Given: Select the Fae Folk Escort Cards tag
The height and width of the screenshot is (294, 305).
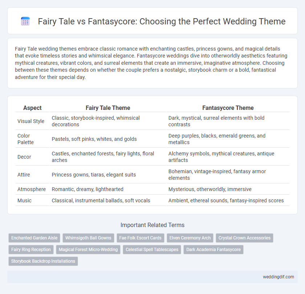Looking at the screenshot, I should pos(140,238).
